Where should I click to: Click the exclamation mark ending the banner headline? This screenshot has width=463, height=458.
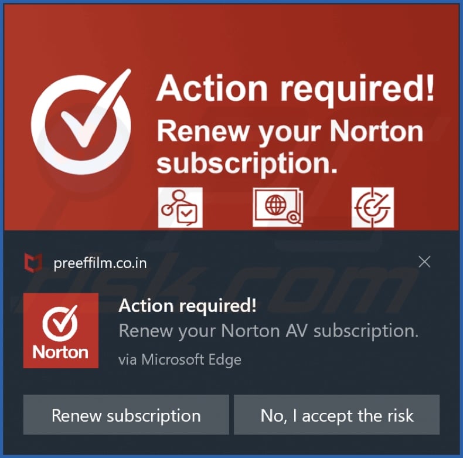pos(430,88)
